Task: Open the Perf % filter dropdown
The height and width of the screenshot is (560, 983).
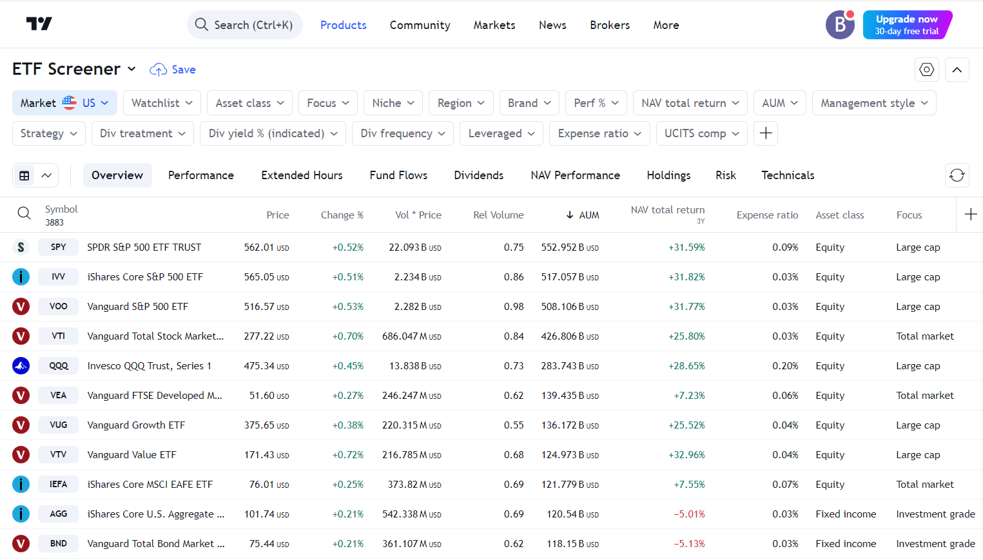Action: tap(596, 103)
